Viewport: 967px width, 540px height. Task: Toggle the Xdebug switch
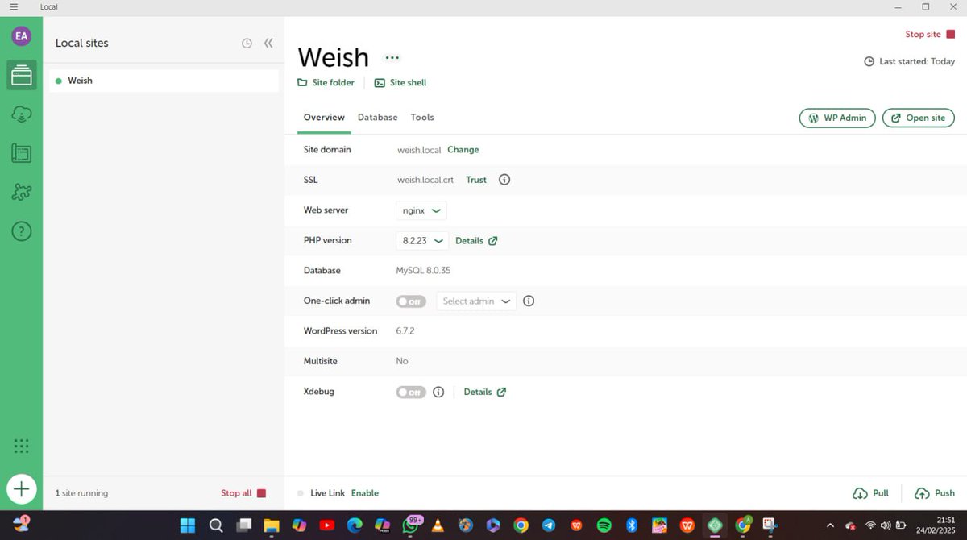(411, 393)
